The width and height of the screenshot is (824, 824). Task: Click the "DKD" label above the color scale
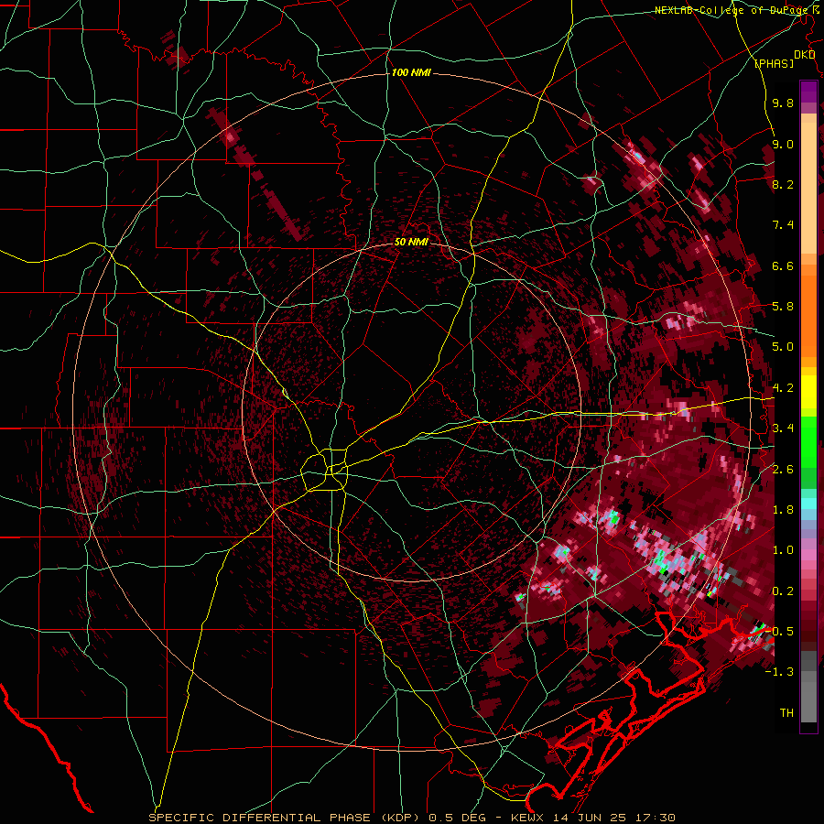(804, 55)
